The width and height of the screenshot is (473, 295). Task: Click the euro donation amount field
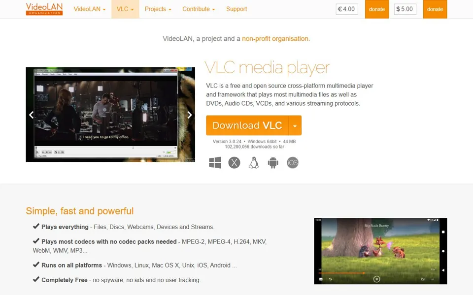pos(347,9)
